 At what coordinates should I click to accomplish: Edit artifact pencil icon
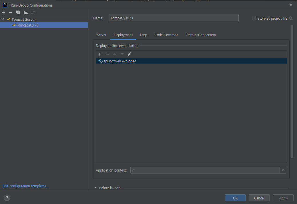tap(129, 54)
